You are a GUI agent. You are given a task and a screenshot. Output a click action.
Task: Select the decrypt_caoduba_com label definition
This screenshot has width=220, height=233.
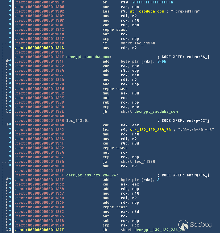point(89,57)
